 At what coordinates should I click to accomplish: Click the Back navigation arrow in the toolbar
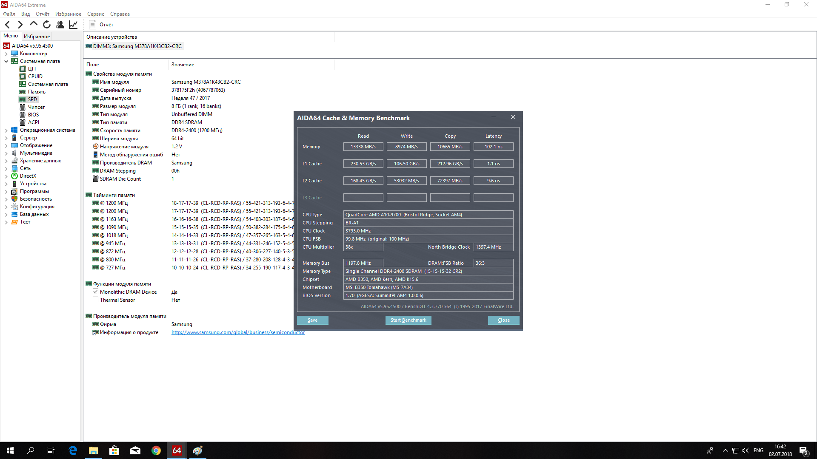[x=8, y=25]
